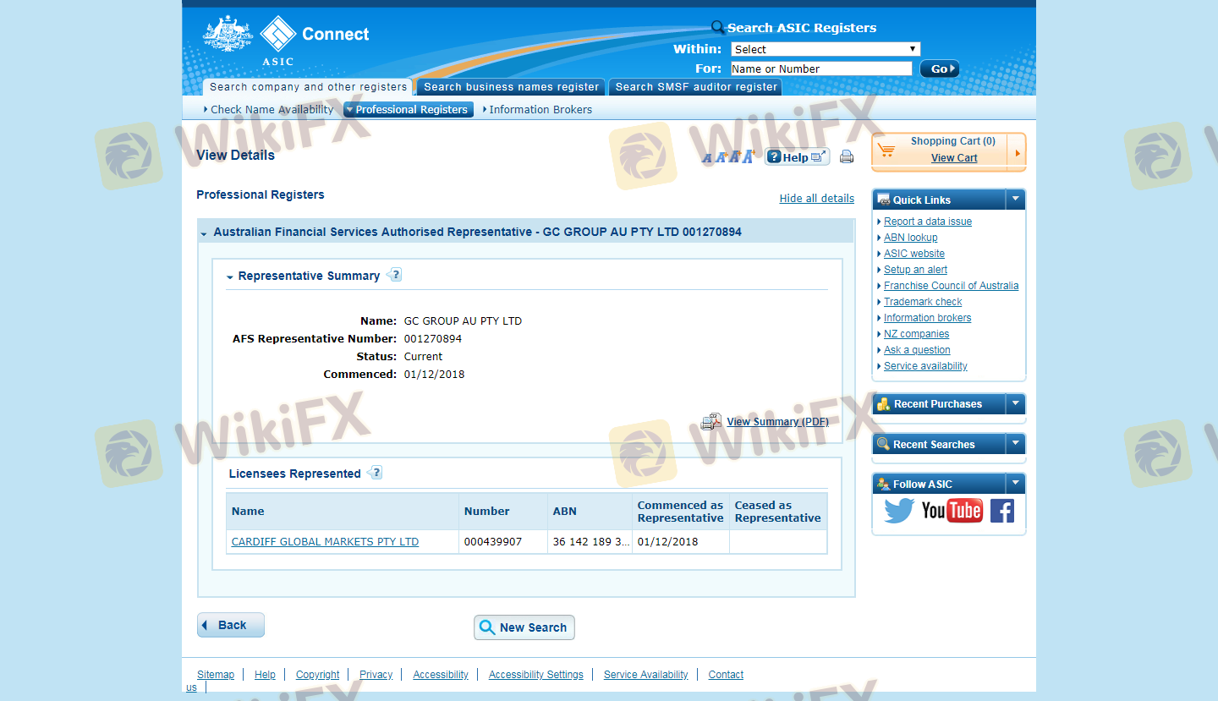Click the Name or Number search field
The image size is (1218, 701).
820,69
